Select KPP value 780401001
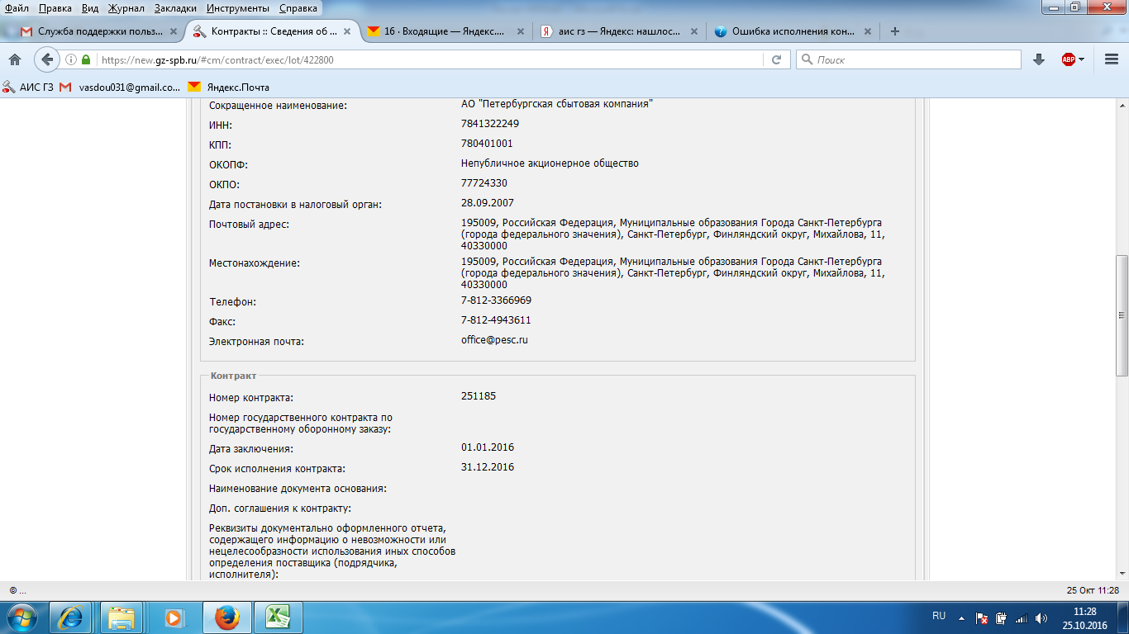The width and height of the screenshot is (1129, 634). click(x=487, y=144)
